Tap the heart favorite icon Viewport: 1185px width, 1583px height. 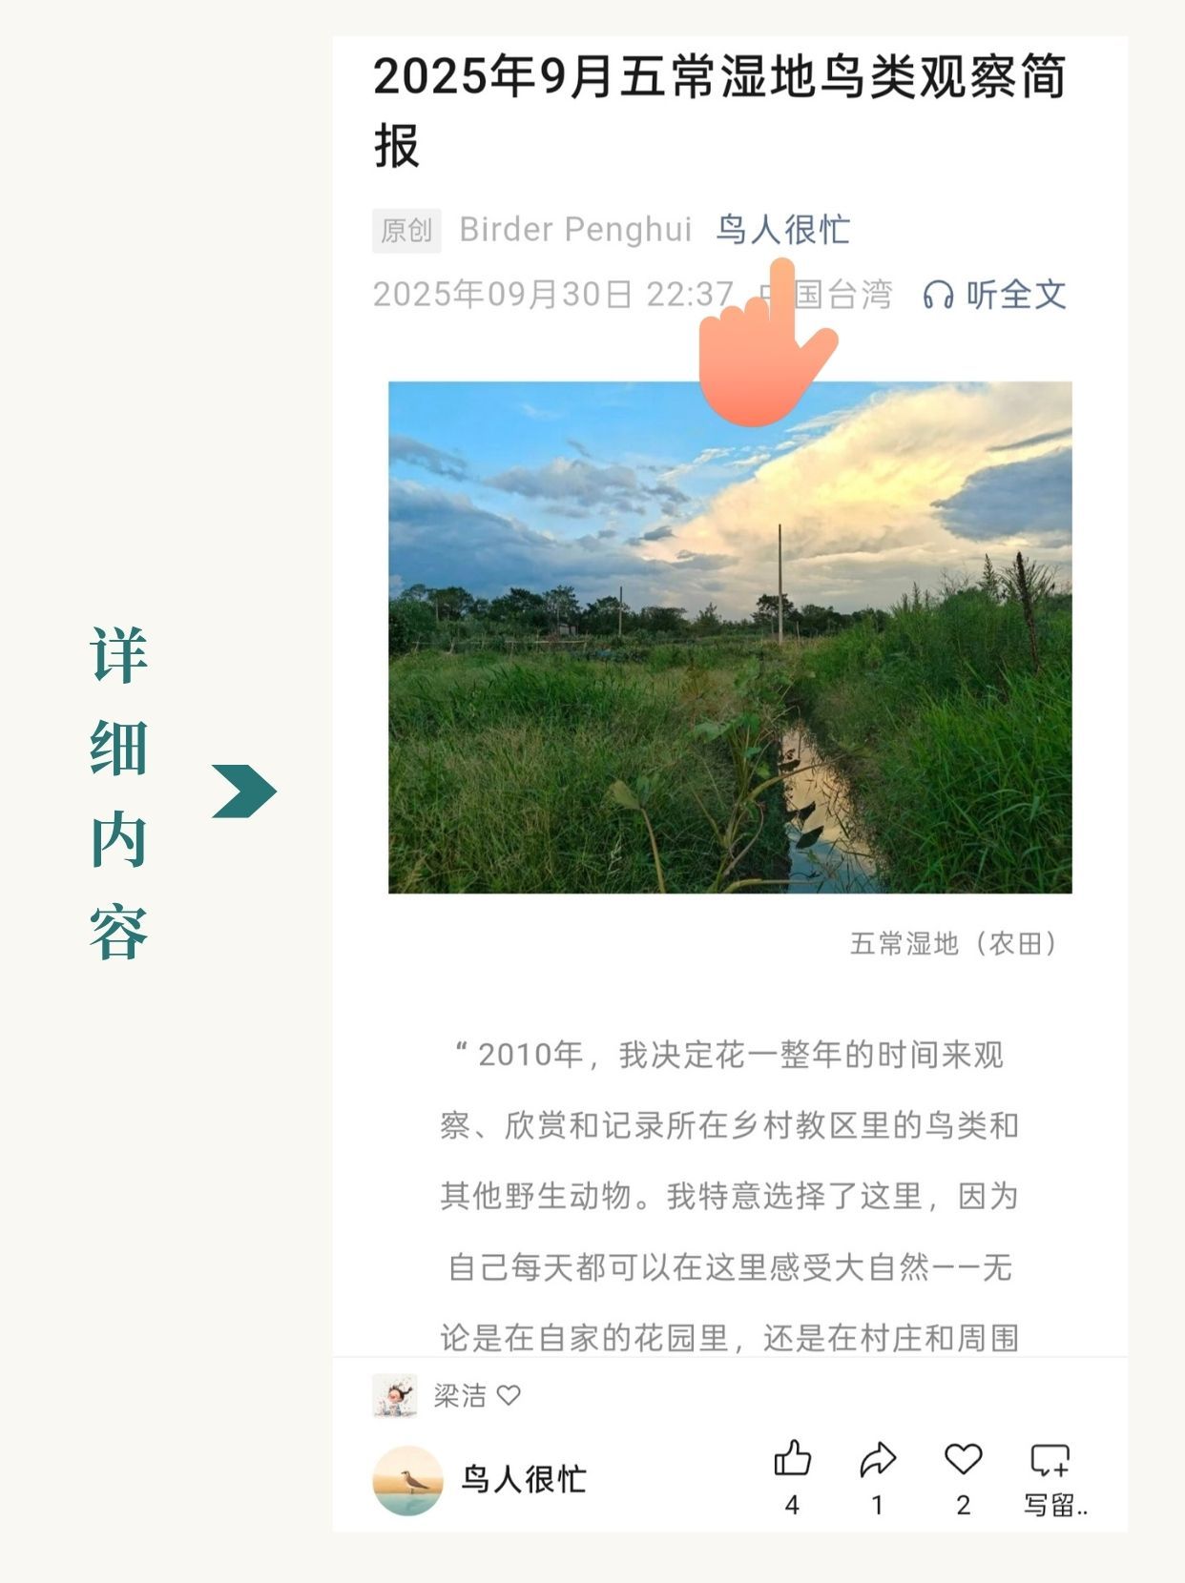963,1459
